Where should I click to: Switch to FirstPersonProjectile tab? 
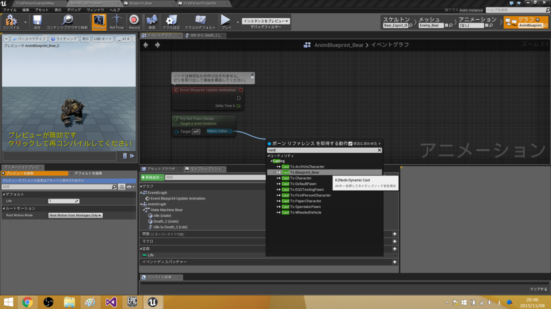(x=200, y=3)
